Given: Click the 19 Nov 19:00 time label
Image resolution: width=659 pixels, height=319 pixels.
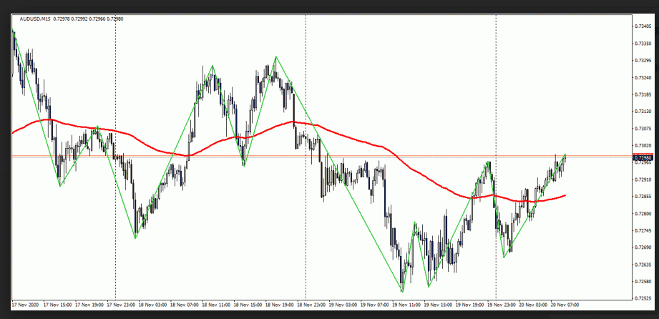Looking at the screenshot, I should pos(470,304).
